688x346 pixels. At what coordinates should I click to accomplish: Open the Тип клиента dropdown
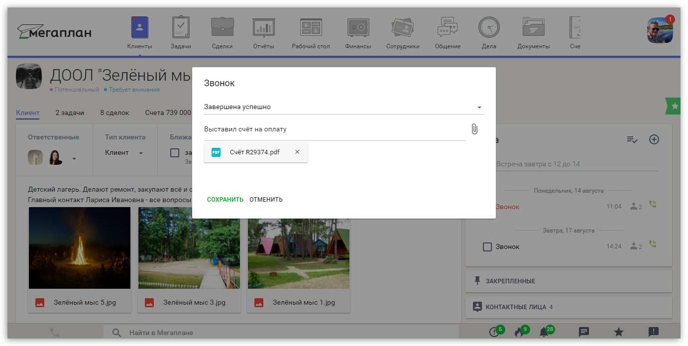click(124, 153)
